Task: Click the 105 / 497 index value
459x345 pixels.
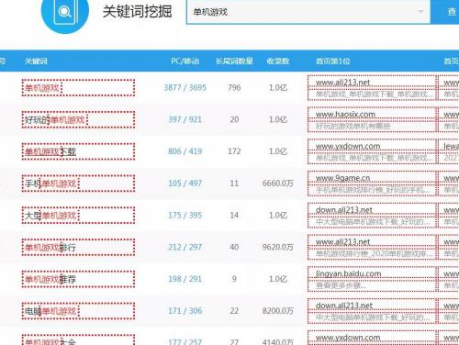Action: 185,184
